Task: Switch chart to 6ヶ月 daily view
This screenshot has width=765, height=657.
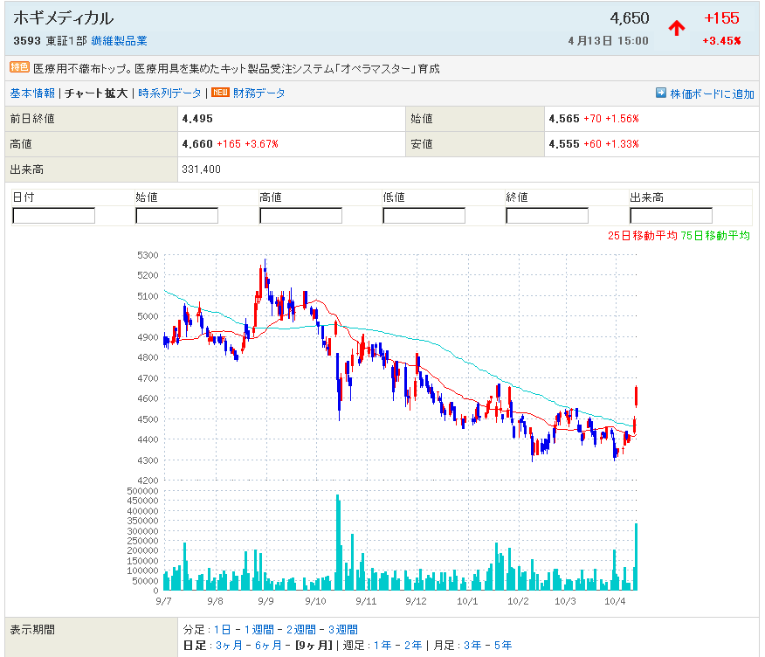Action: 267,646
